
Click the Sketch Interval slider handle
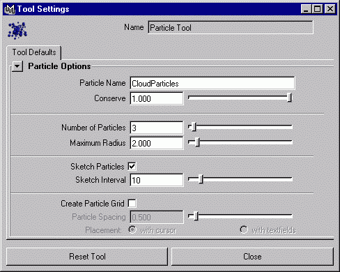tap(201, 179)
